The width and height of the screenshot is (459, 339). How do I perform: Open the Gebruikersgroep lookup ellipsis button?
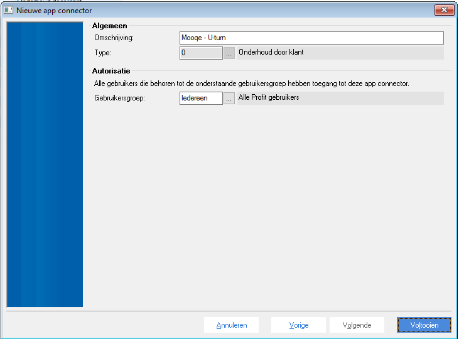[229, 98]
